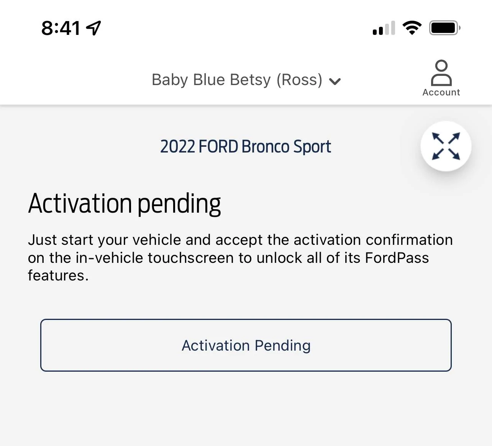492x446 pixels.
Task: Tap the Activation pending heading
Action: click(124, 203)
